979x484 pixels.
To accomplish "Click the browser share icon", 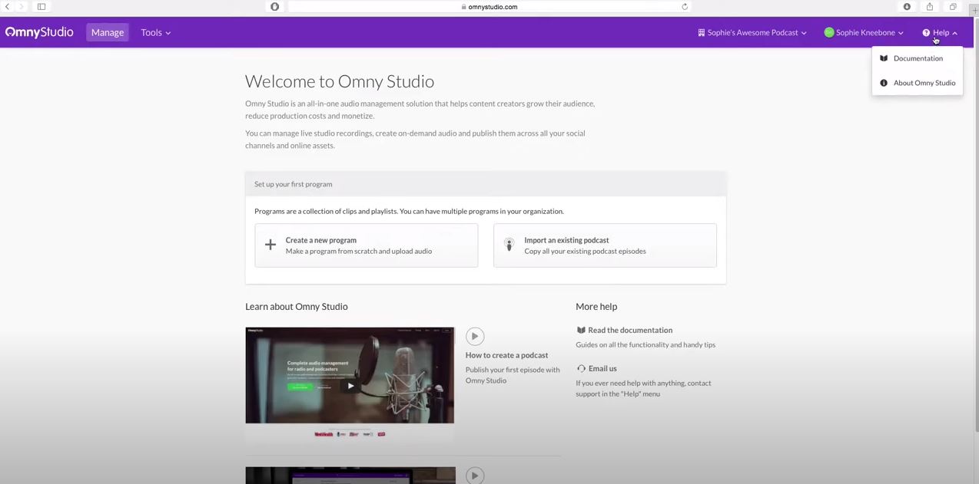I will pos(930,7).
